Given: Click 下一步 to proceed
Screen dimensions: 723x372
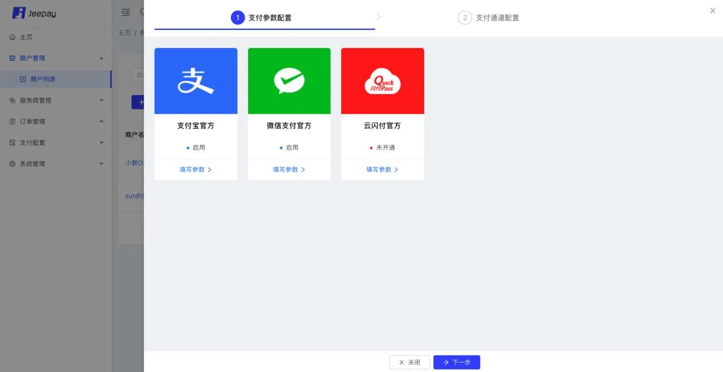Looking at the screenshot, I should tap(456, 362).
